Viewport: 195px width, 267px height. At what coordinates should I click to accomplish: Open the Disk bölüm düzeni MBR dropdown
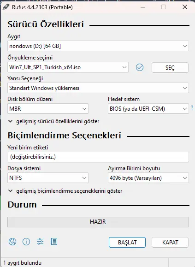pyautogui.click(x=48, y=109)
